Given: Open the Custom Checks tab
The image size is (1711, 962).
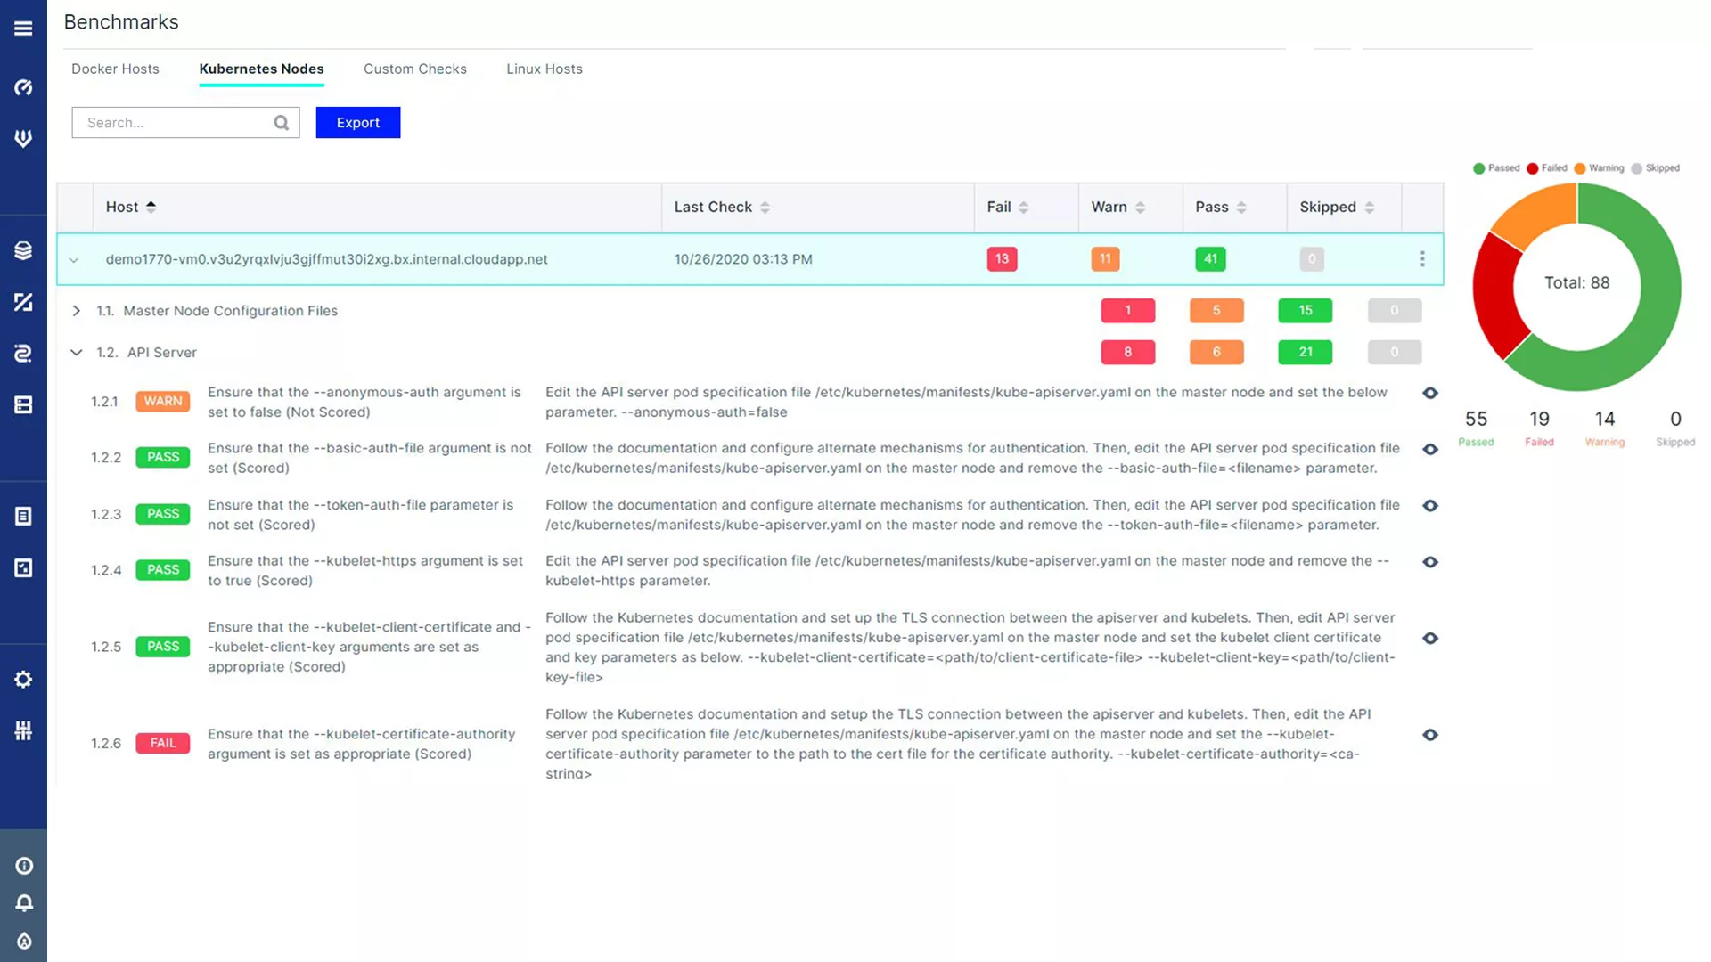Looking at the screenshot, I should (415, 69).
